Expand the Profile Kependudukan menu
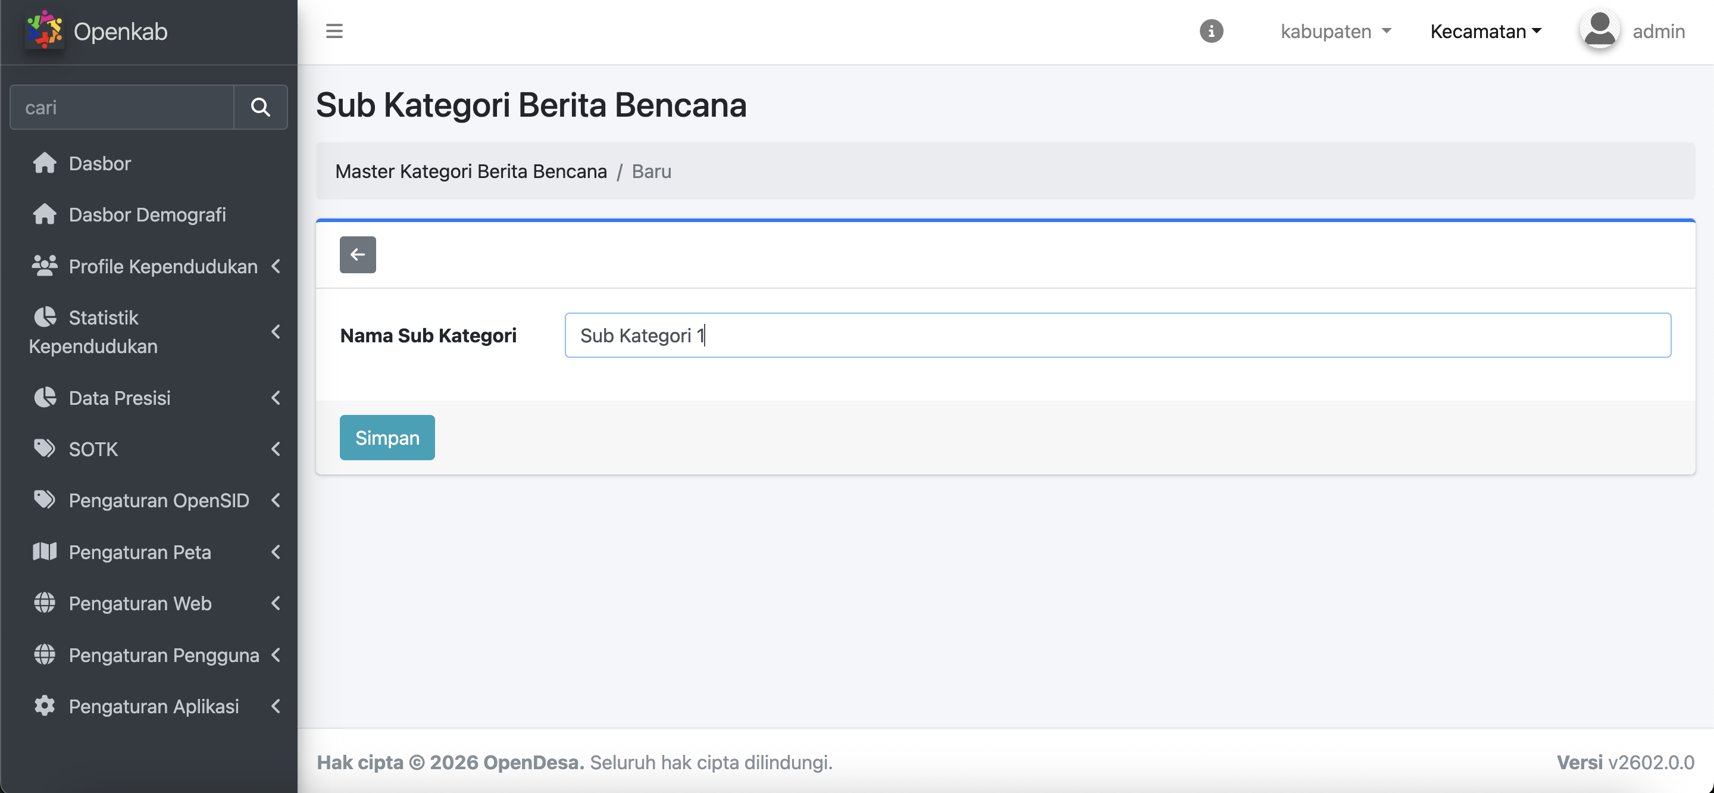Screen dimensions: 1714x793 pyautogui.click(x=163, y=266)
